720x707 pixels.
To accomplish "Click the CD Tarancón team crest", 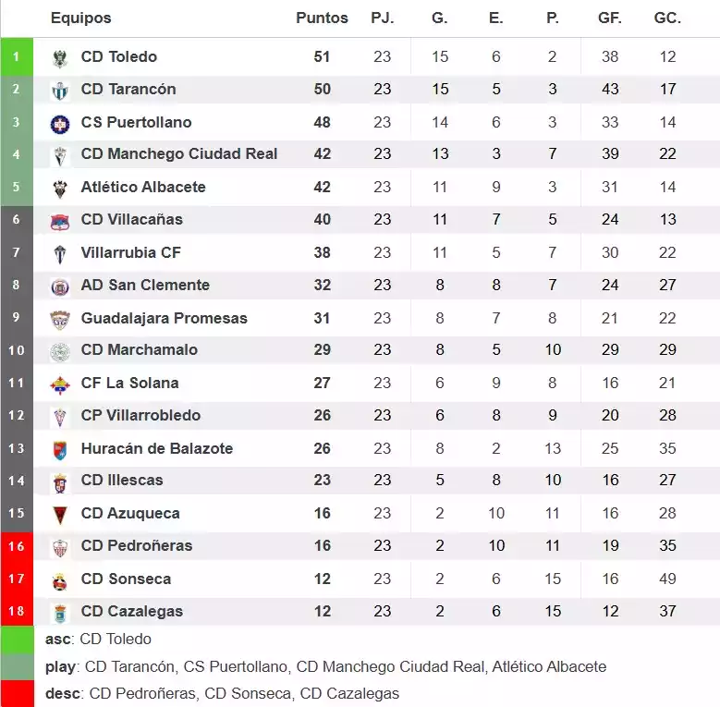I will [60, 90].
